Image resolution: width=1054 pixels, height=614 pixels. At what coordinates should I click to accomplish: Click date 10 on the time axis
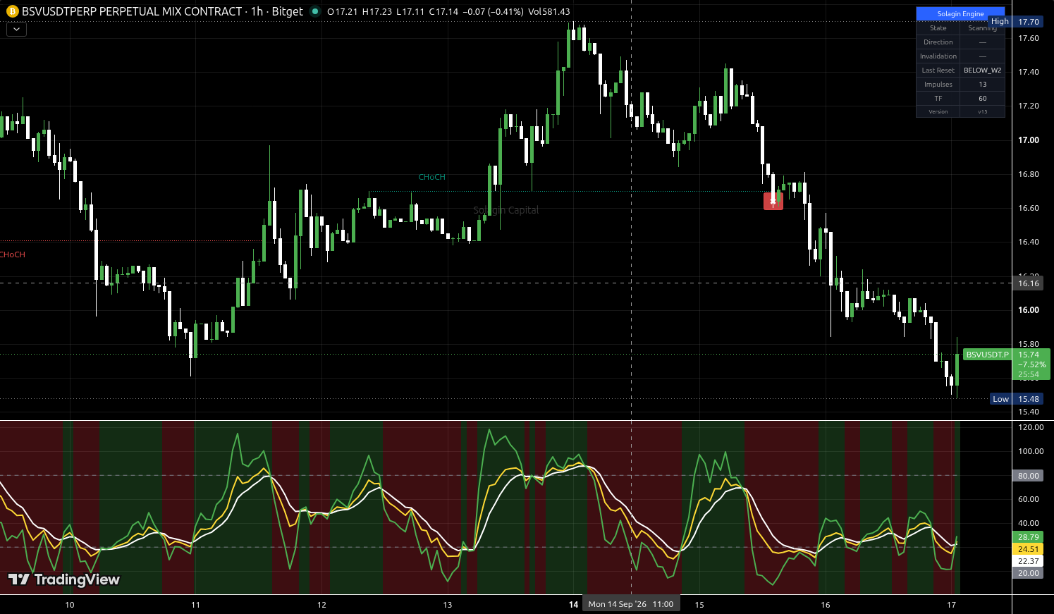(x=69, y=605)
